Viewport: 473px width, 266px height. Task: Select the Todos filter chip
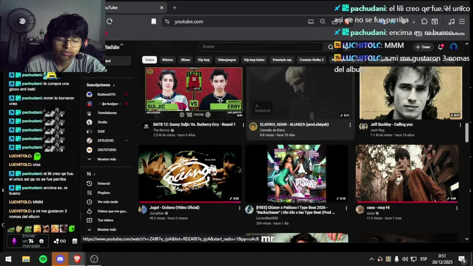(x=149, y=60)
